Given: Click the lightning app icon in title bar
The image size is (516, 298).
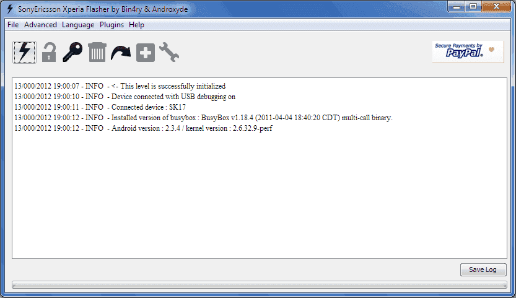Looking at the screenshot, I should coord(10,9).
